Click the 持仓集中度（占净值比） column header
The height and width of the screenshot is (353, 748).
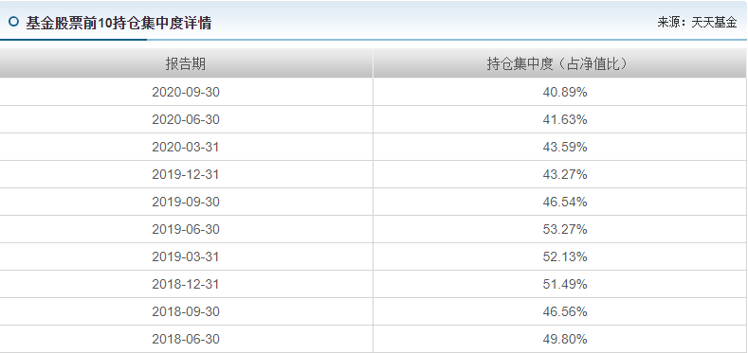coord(560,63)
